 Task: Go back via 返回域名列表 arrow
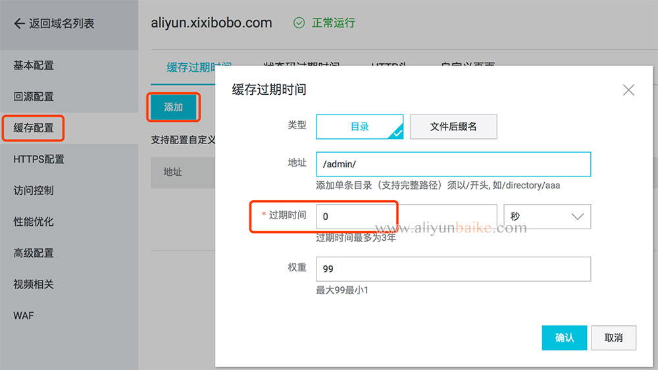[x=19, y=24]
